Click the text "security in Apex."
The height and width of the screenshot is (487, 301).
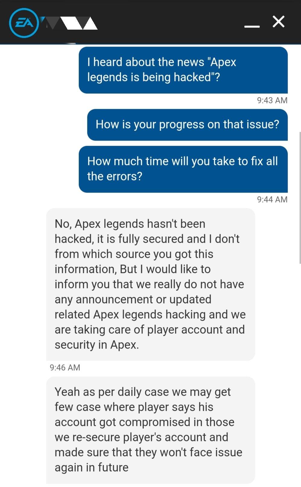[x=97, y=345]
